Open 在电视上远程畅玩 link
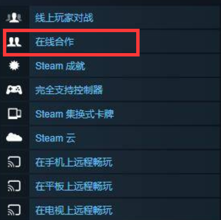 (74, 210)
